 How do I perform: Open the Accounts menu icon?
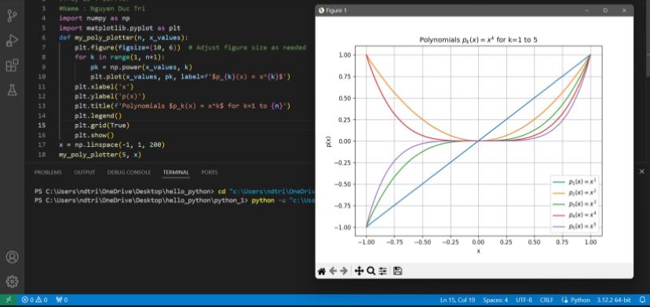12,257
